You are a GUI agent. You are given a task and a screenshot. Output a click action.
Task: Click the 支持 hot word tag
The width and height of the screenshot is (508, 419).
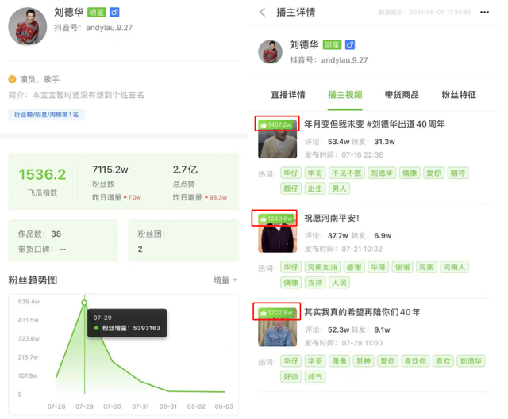315,283
